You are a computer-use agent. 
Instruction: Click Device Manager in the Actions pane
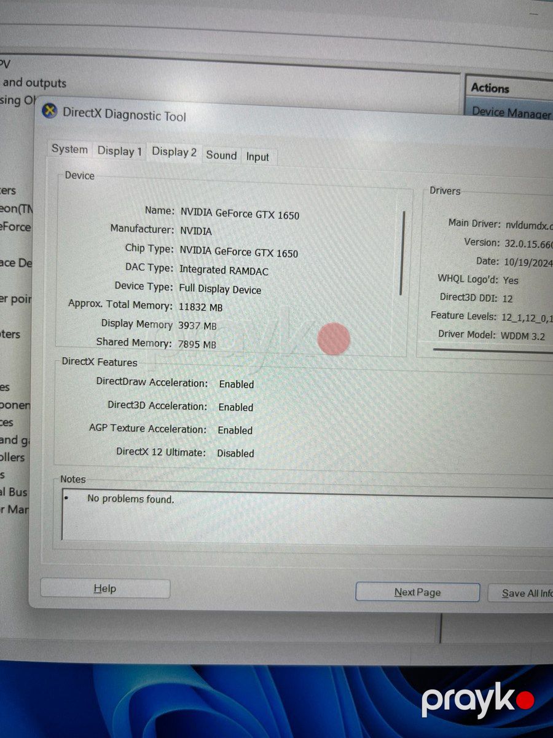pyautogui.click(x=512, y=113)
